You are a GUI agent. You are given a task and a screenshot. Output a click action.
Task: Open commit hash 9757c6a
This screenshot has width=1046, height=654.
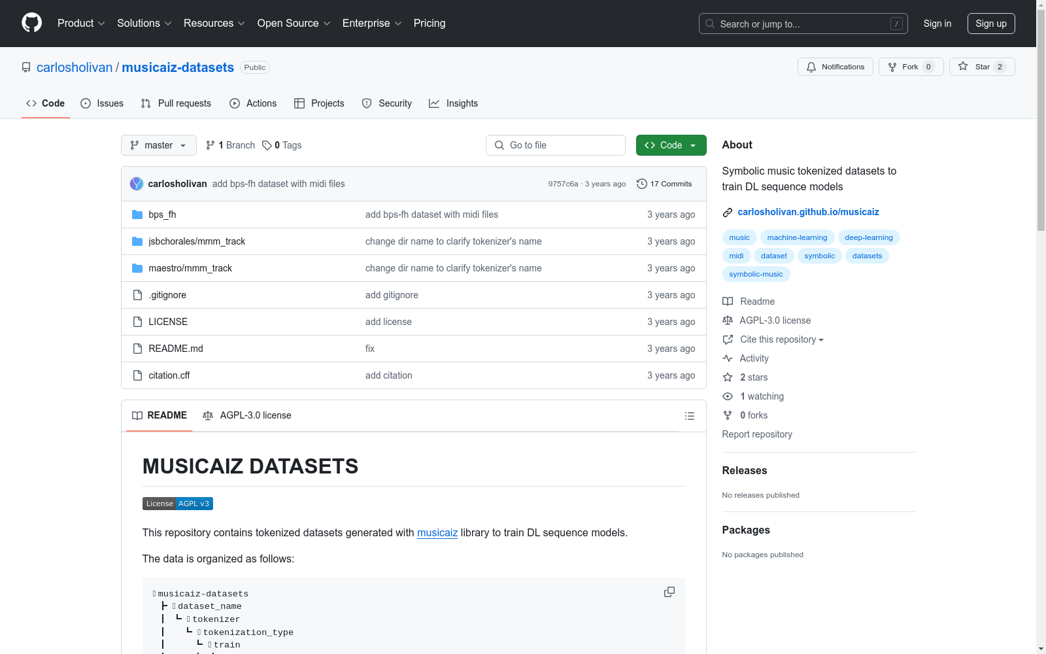[x=563, y=184]
